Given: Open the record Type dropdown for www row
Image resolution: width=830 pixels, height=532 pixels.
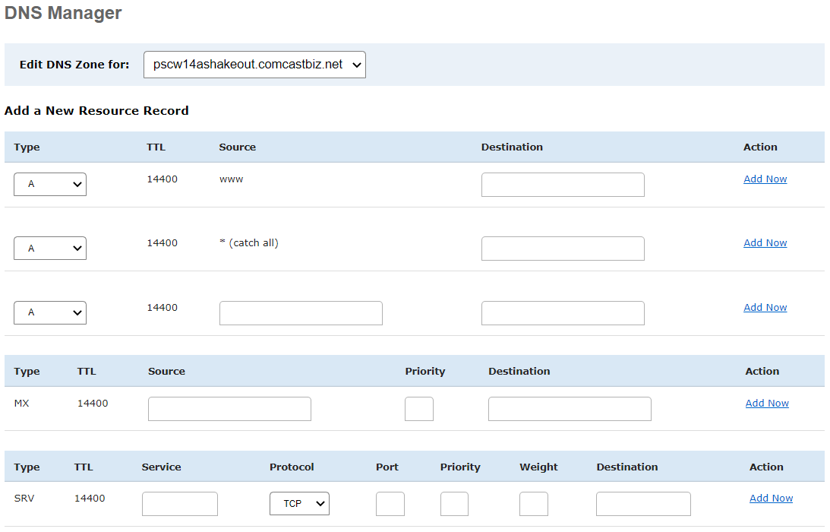Looking at the screenshot, I should click(x=49, y=184).
